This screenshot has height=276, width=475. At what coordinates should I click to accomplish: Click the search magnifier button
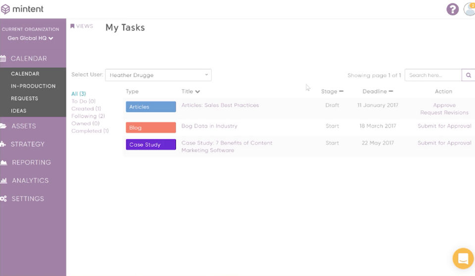point(469,75)
